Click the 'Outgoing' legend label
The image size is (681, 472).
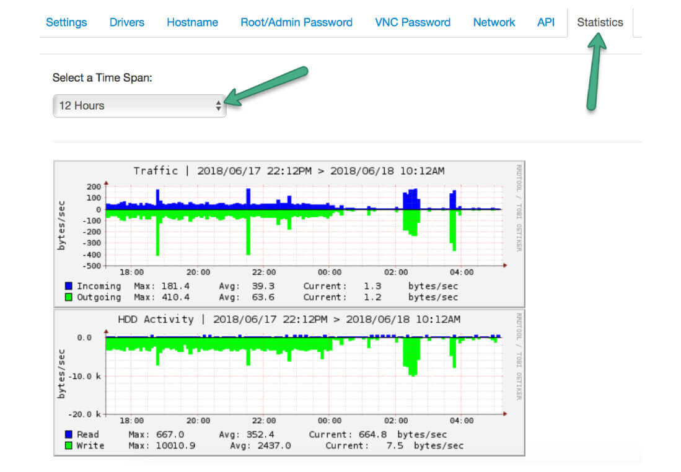99,297
